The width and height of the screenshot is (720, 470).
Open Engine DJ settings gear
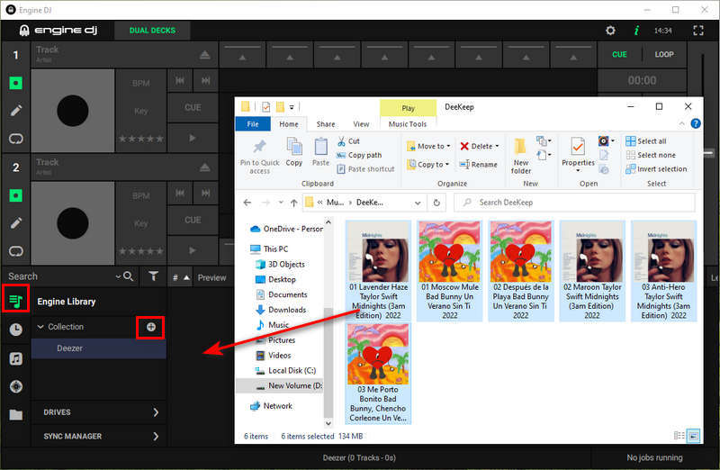610,31
